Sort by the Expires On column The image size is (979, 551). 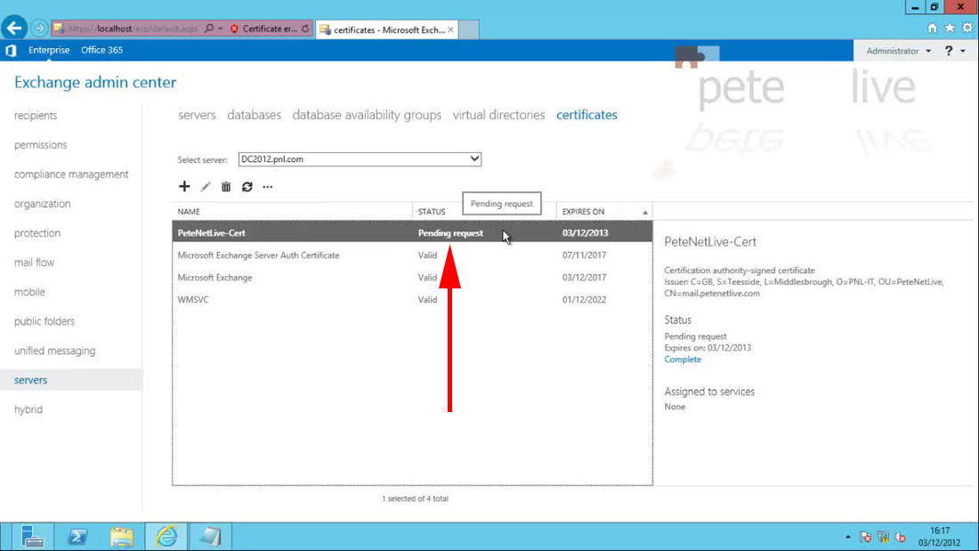click(x=603, y=212)
